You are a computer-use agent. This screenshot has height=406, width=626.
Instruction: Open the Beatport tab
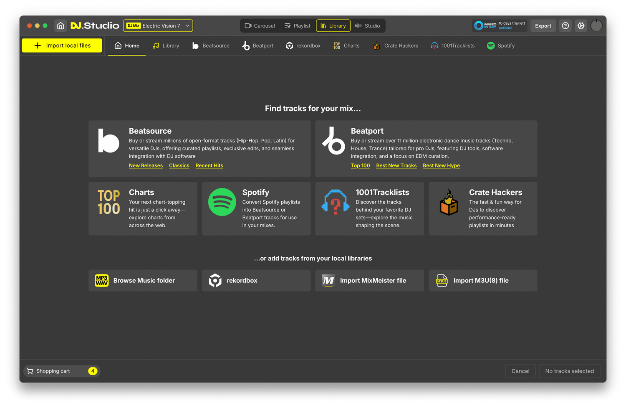[257, 46]
